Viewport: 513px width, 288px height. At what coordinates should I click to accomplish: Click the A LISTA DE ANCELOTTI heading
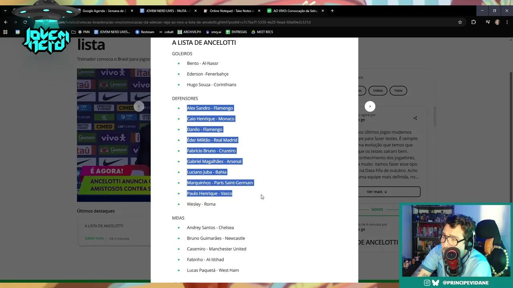coord(204,42)
